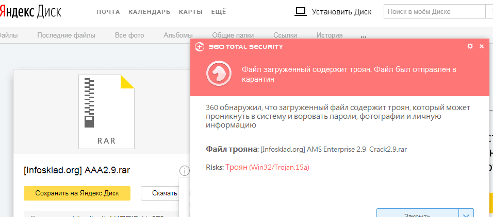Switch to the Последние файлы tab
Image resolution: width=493 pixels, height=217 pixels.
[67, 35]
